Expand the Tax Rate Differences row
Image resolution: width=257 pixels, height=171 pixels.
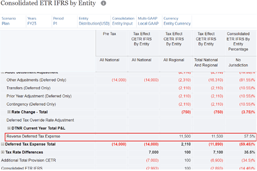pyautogui.click(x=3, y=152)
